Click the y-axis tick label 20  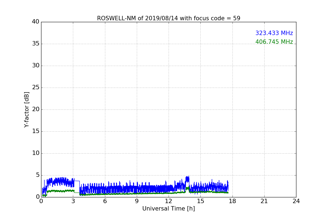coord(36,109)
